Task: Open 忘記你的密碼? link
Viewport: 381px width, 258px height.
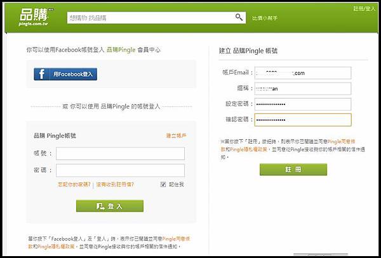Action: (74, 184)
